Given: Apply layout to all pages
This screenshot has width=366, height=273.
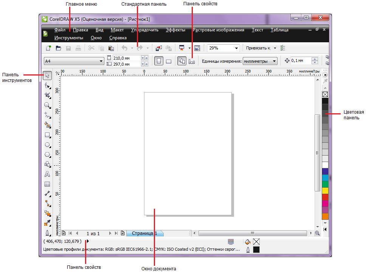Looking at the screenshot, I should click(182, 61).
